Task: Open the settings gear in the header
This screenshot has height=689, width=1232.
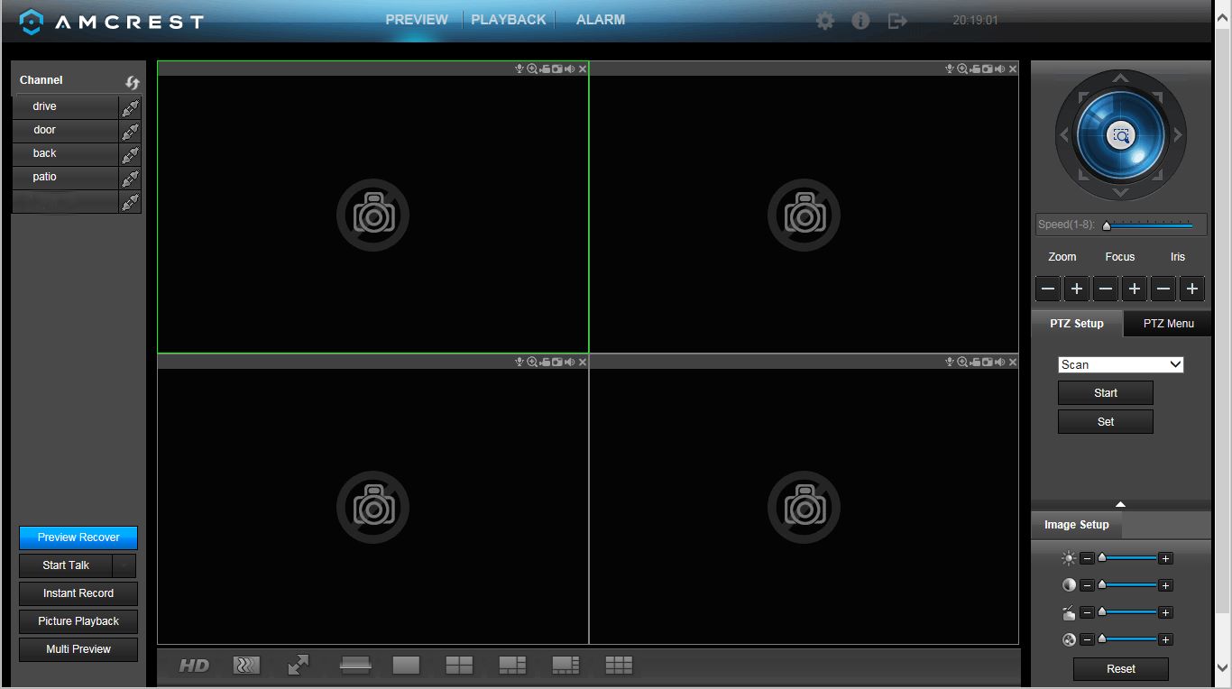Action: click(x=825, y=20)
